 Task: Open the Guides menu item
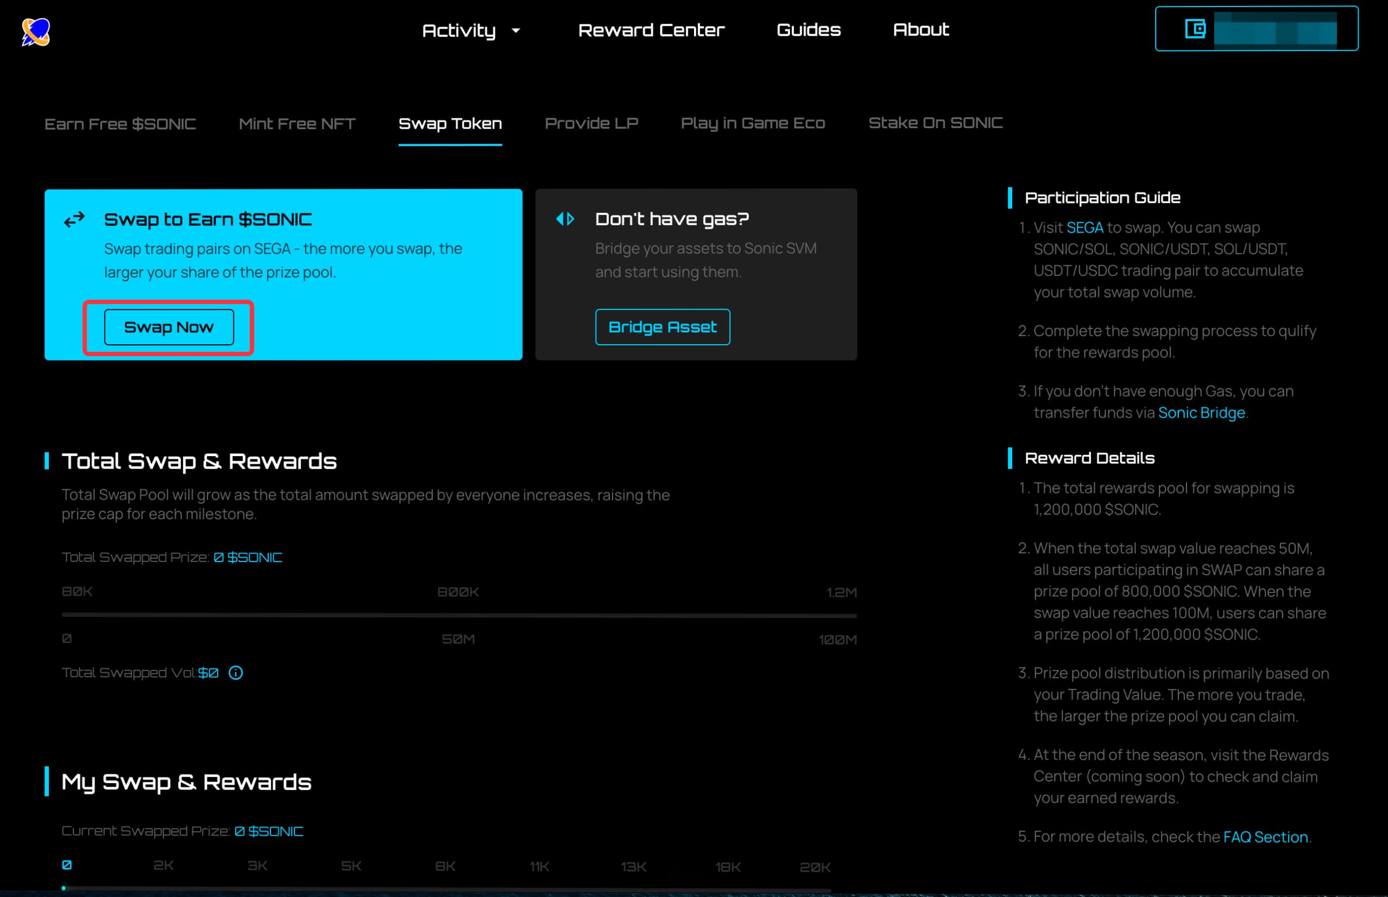(x=809, y=30)
